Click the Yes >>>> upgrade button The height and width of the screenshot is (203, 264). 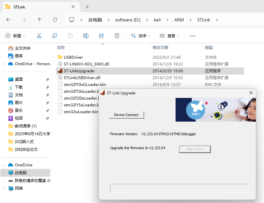[195, 149]
